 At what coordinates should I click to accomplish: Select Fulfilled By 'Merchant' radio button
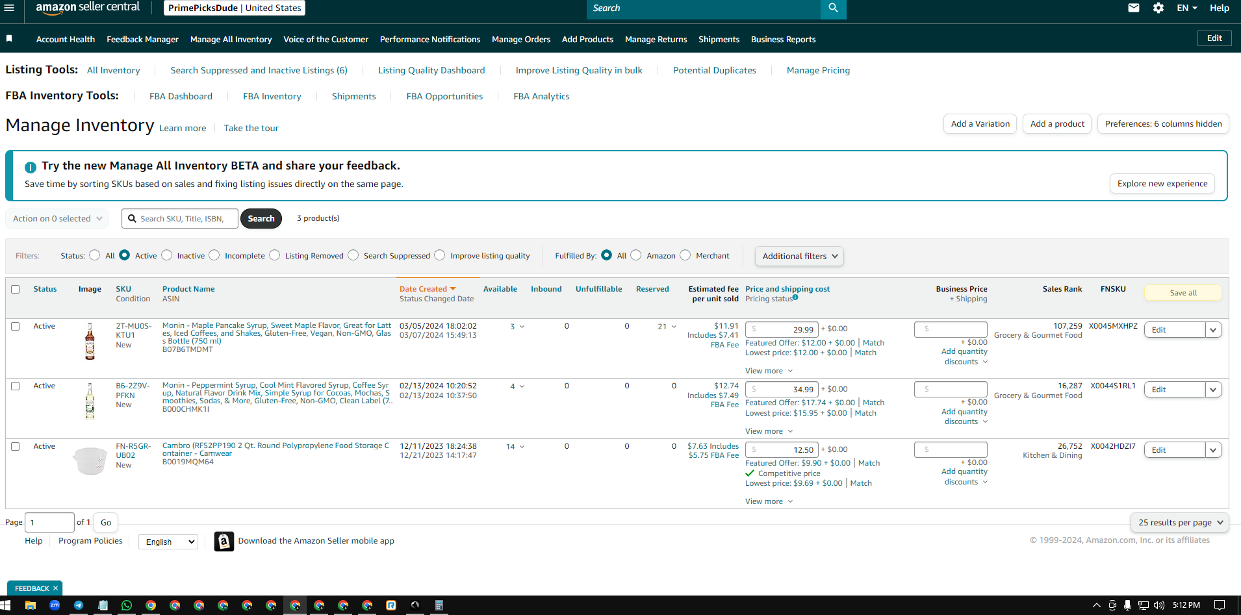[x=685, y=255]
